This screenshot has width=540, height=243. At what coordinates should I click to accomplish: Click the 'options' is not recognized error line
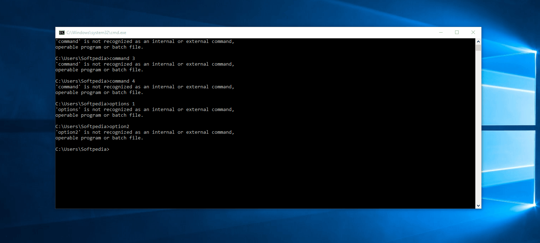click(145, 110)
